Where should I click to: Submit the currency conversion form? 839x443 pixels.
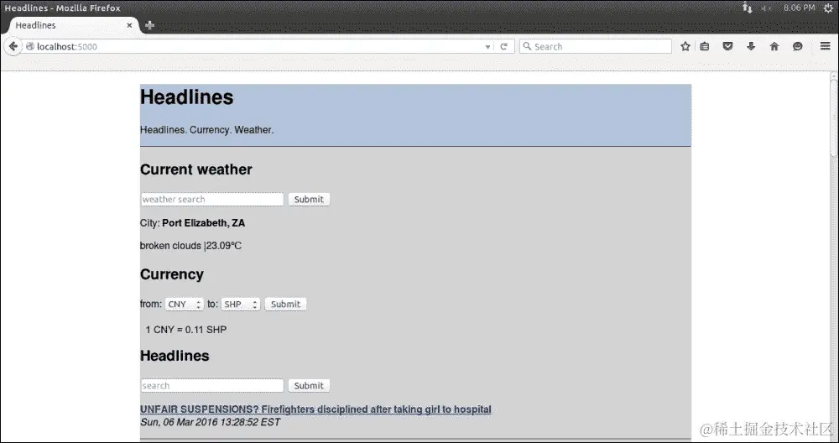tap(286, 304)
